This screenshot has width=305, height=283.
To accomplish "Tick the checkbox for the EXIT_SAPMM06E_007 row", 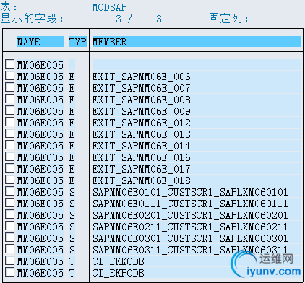I will point(9,87).
